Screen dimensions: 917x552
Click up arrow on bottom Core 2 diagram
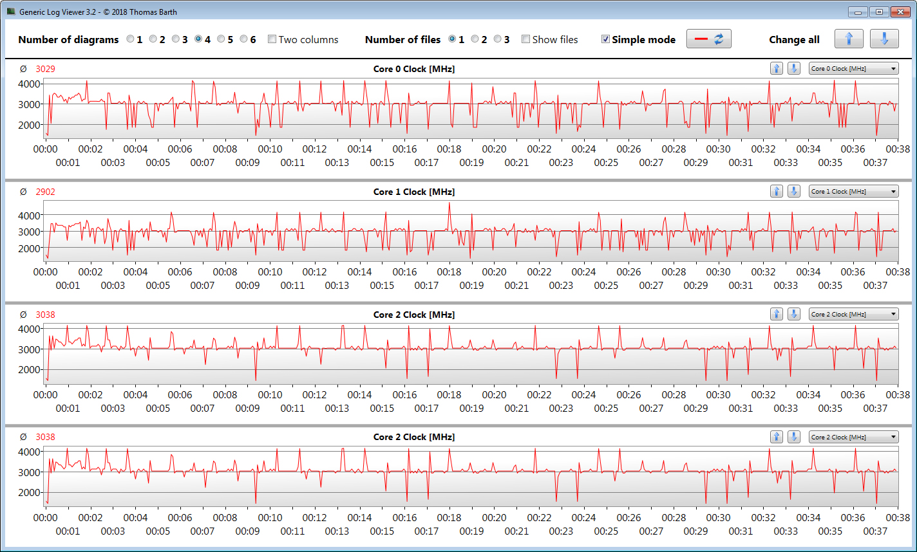coord(777,437)
